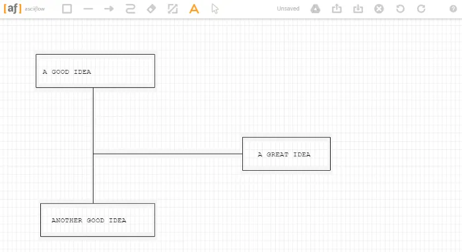Image resolution: width=462 pixels, height=252 pixels.
Task: Select the Freeform draw tool
Action: [x=130, y=9]
